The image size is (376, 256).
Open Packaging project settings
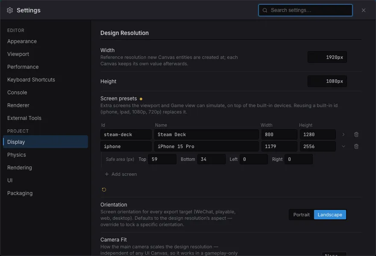point(45,193)
